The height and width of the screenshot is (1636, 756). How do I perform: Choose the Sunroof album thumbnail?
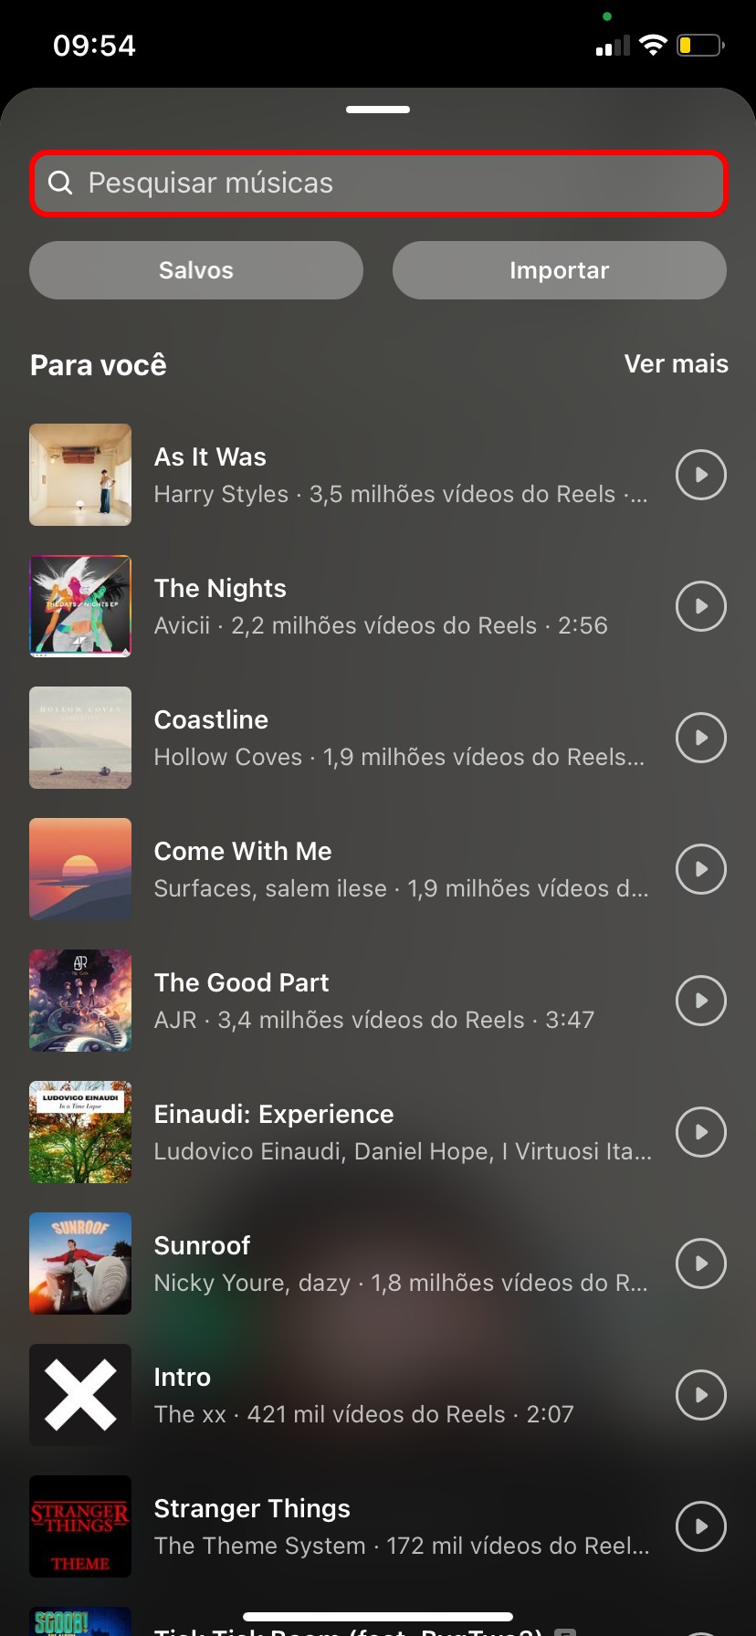click(80, 1264)
